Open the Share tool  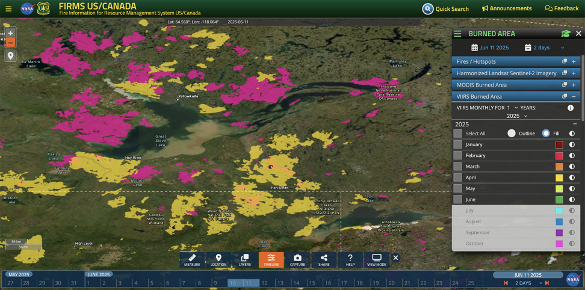click(x=324, y=260)
